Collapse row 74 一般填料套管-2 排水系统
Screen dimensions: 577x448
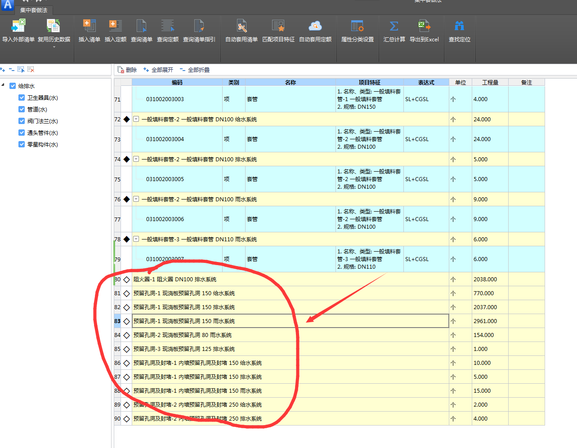click(x=136, y=159)
